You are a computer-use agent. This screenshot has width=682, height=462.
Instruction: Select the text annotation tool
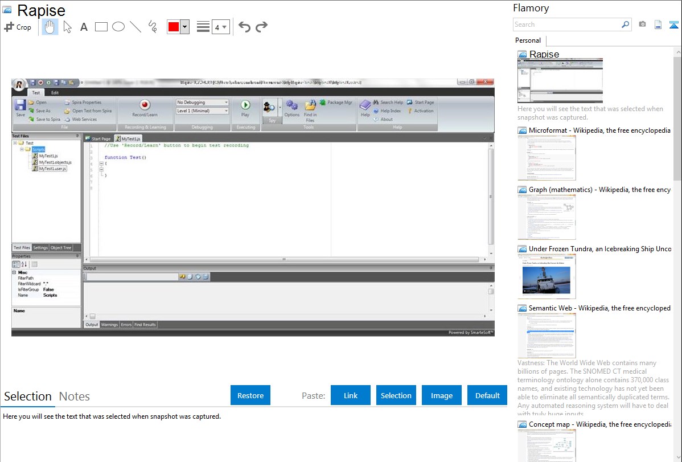pyautogui.click(x=84, y=27)
